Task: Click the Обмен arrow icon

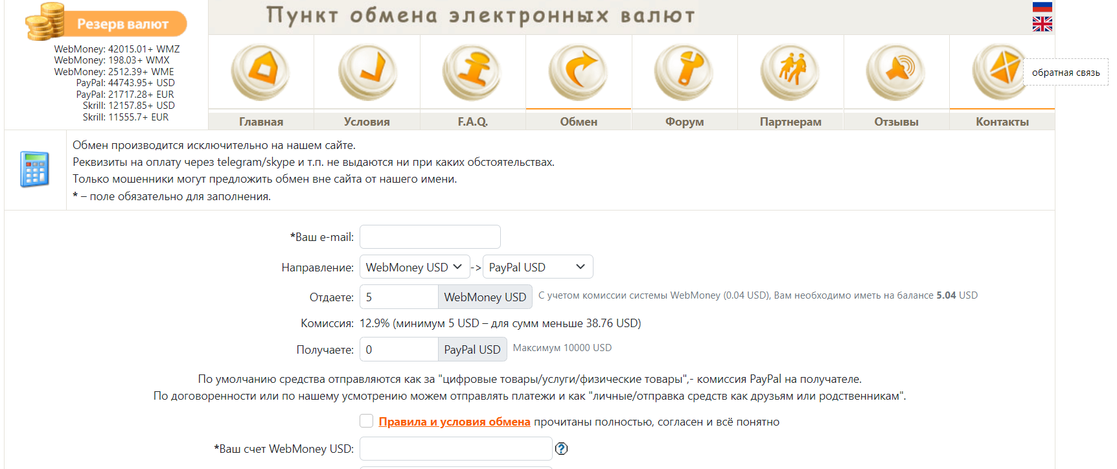Action: tap(579, 71)
